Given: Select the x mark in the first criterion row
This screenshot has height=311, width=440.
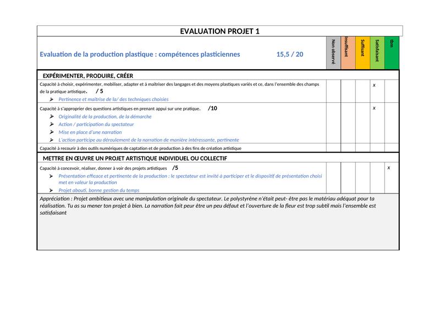Looking at the screenshot, I should click(374, 85).
